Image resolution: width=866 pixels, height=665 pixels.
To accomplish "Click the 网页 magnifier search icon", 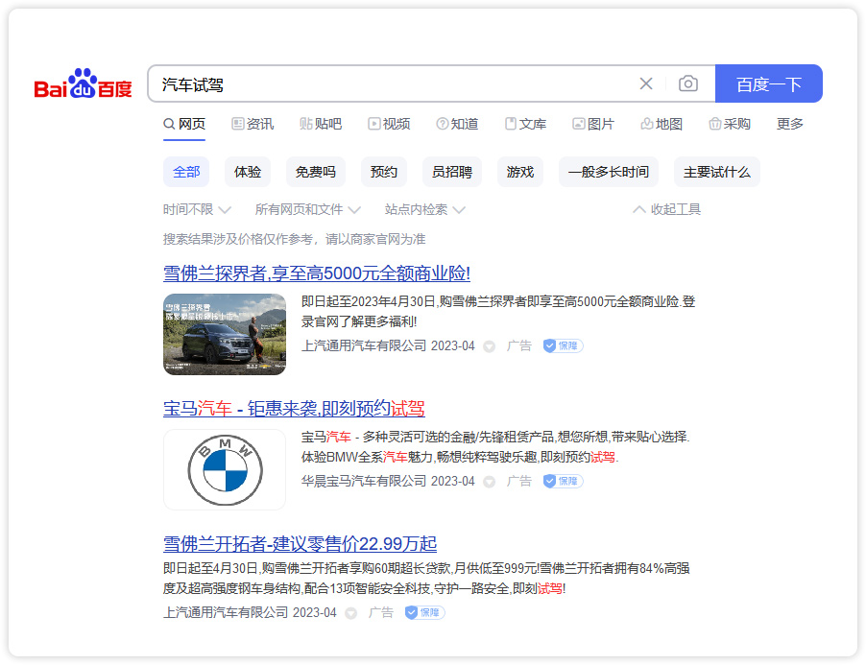I will 168,124.
